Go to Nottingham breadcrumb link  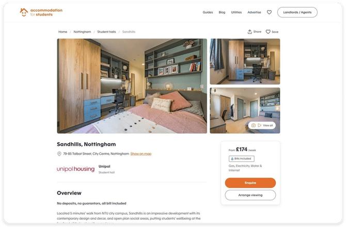point(82,32)
